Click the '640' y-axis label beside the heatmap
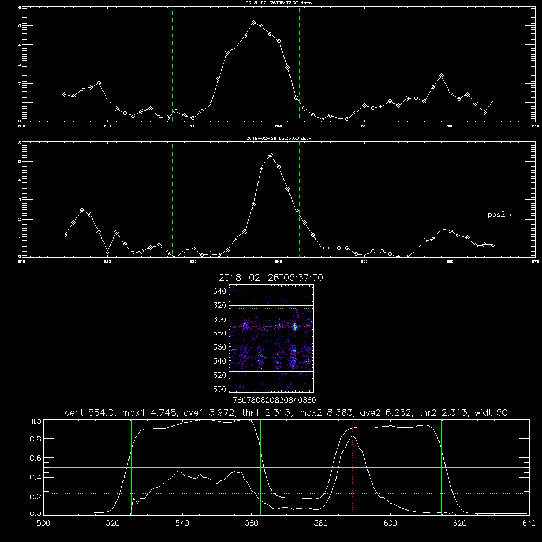Image resolution: width=542 pixels, height=542 pixels. pos(220,292)
